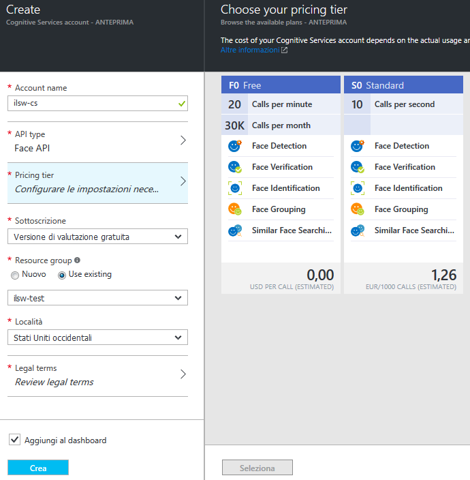Open Review legal terms row
This screenshot has width=470, height=480.
pos(97,376)
